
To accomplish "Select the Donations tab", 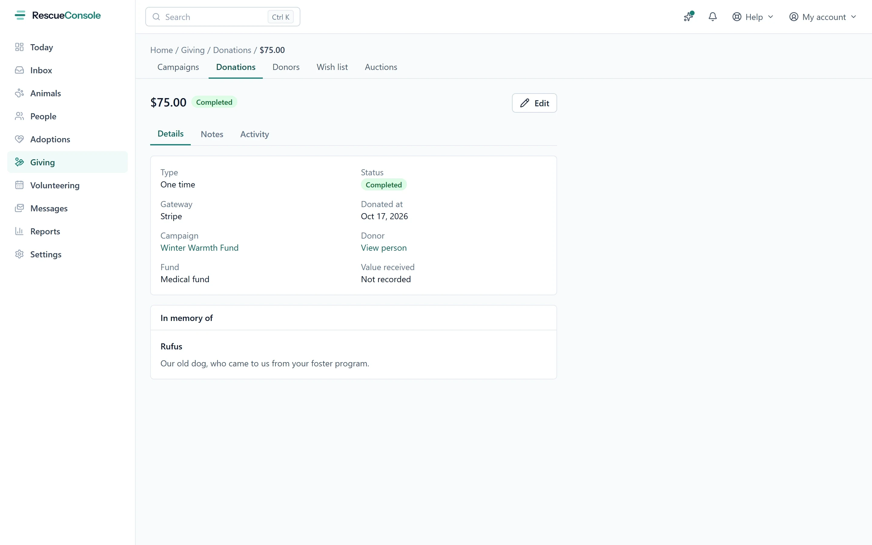I will (236, 67).
